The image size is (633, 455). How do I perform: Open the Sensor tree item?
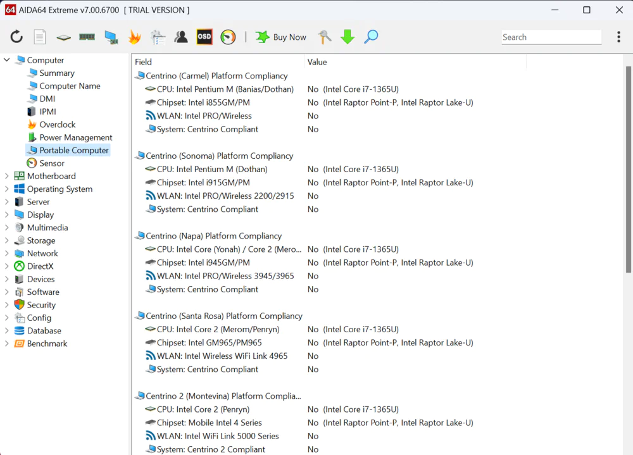(x=52, y=163)
